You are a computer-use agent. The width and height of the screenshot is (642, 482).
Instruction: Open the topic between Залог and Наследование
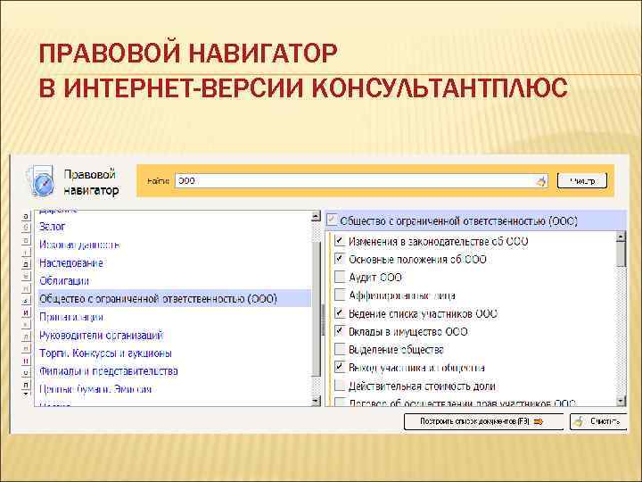pyautogui.click(x=79, y=245)
